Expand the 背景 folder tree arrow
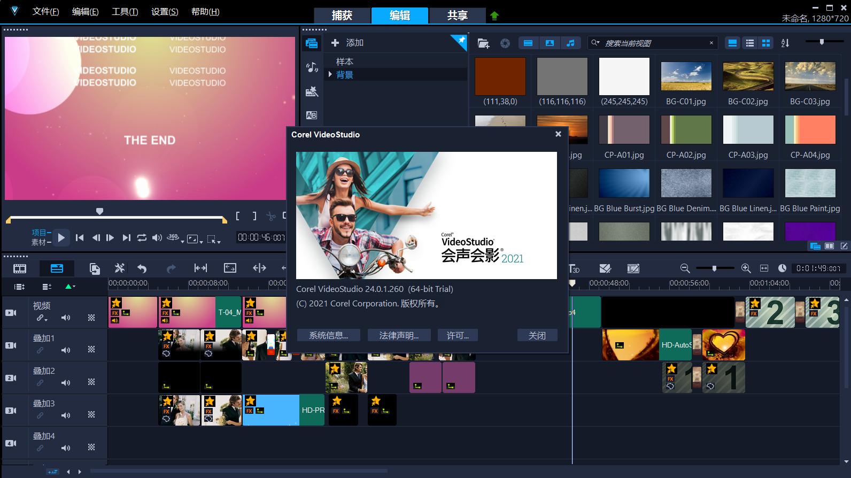This screenshot has height=478, width=851. point(330,74)
